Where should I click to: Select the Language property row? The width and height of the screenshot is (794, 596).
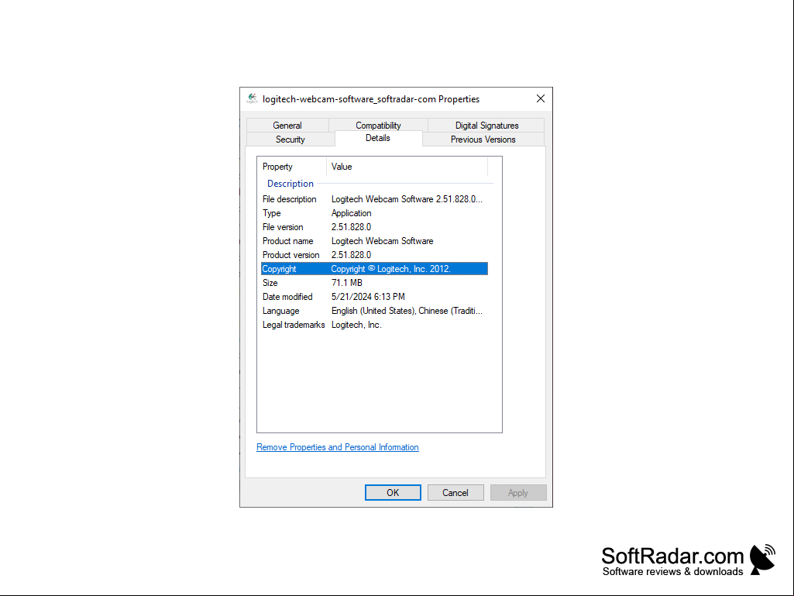(374, 311)
